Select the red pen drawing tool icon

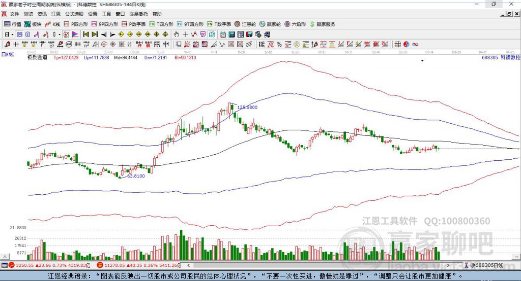point(7,45)
